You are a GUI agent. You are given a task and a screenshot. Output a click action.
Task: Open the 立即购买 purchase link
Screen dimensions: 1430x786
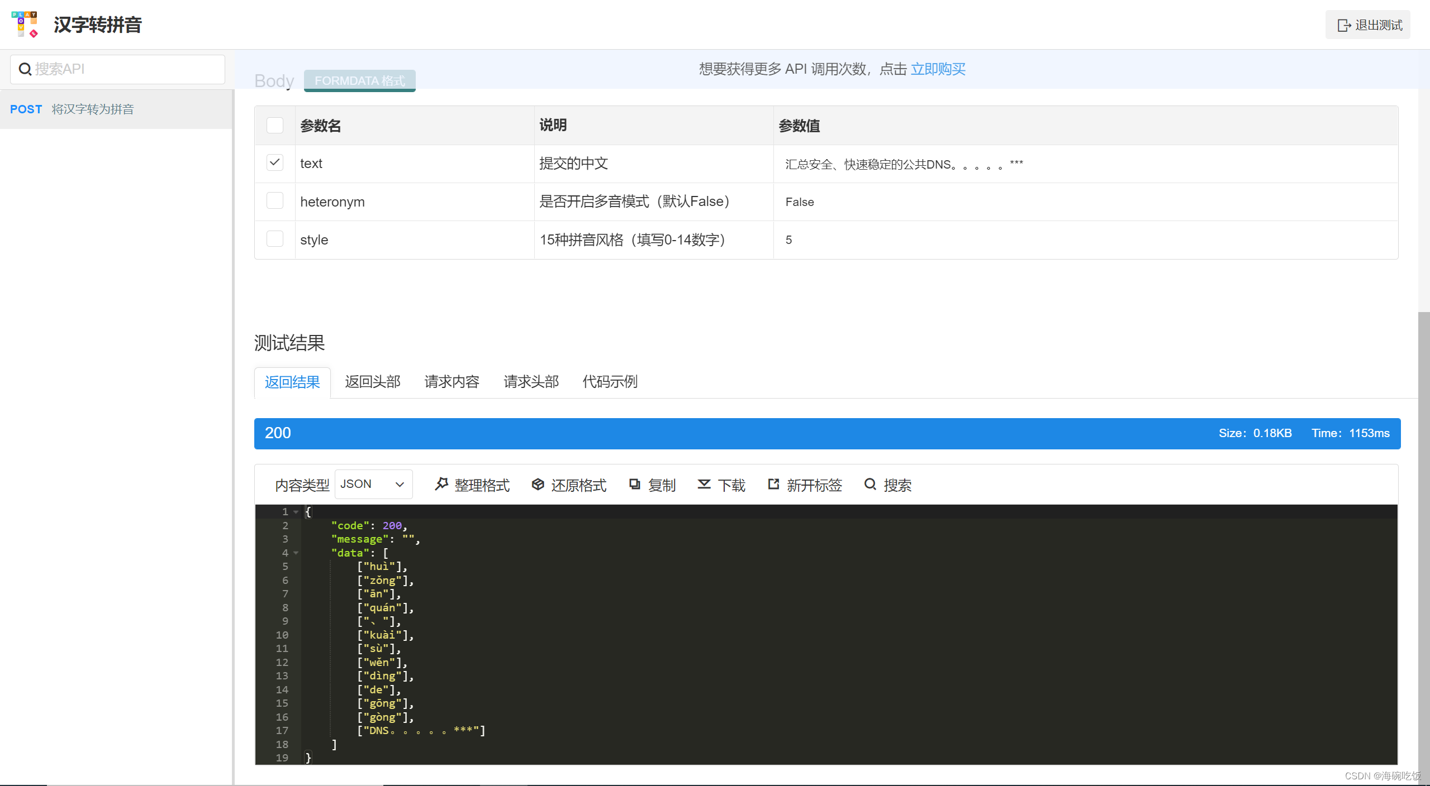[938, 69]
